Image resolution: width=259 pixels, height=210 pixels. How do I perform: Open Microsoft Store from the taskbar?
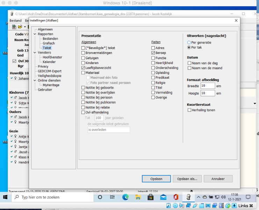pyautogui.click(x=150, y=197)
